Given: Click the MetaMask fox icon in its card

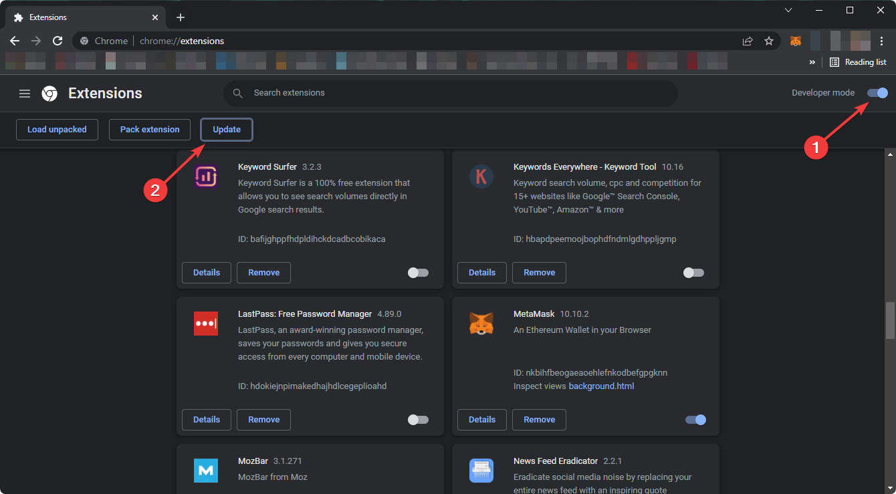Looking at the screenshot, I should (x=481, y=324).
